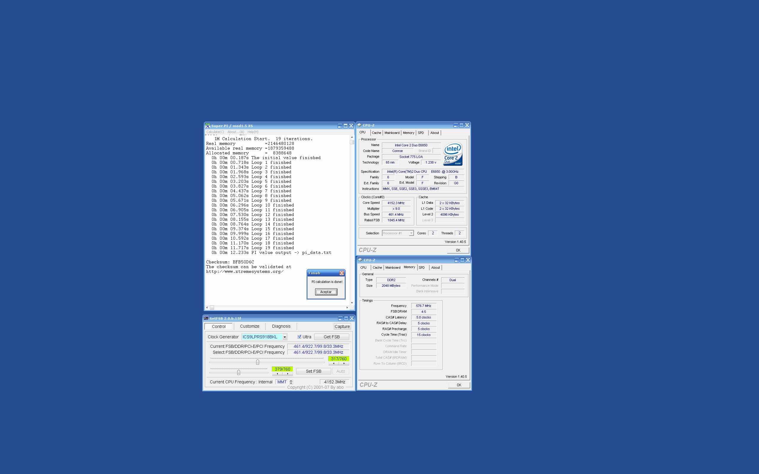Image resolution: width=759 pixels, height=474 pixels.
Task: Click the MMT frequency mode field
Action: [x=282, y=382]
